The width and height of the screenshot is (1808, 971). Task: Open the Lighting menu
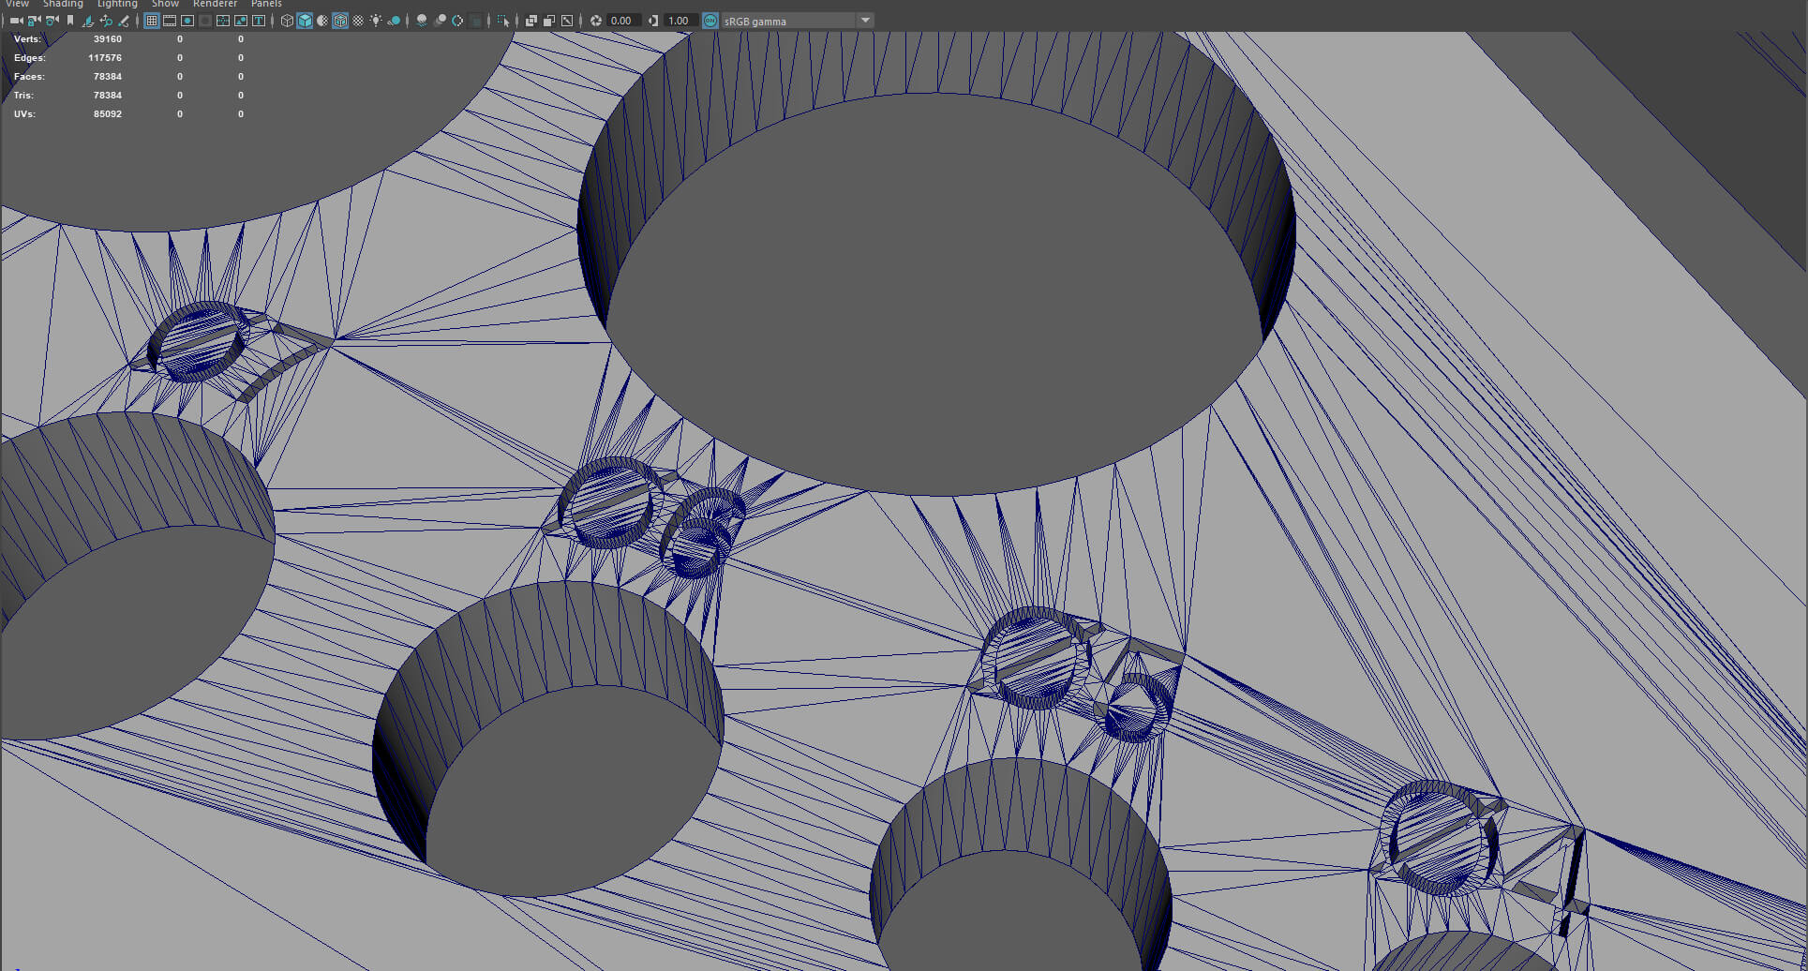(117, 4)
